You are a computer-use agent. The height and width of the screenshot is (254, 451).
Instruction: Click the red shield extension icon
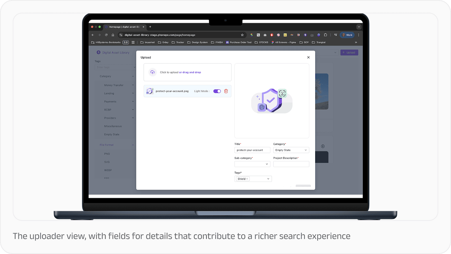point(272,35)
